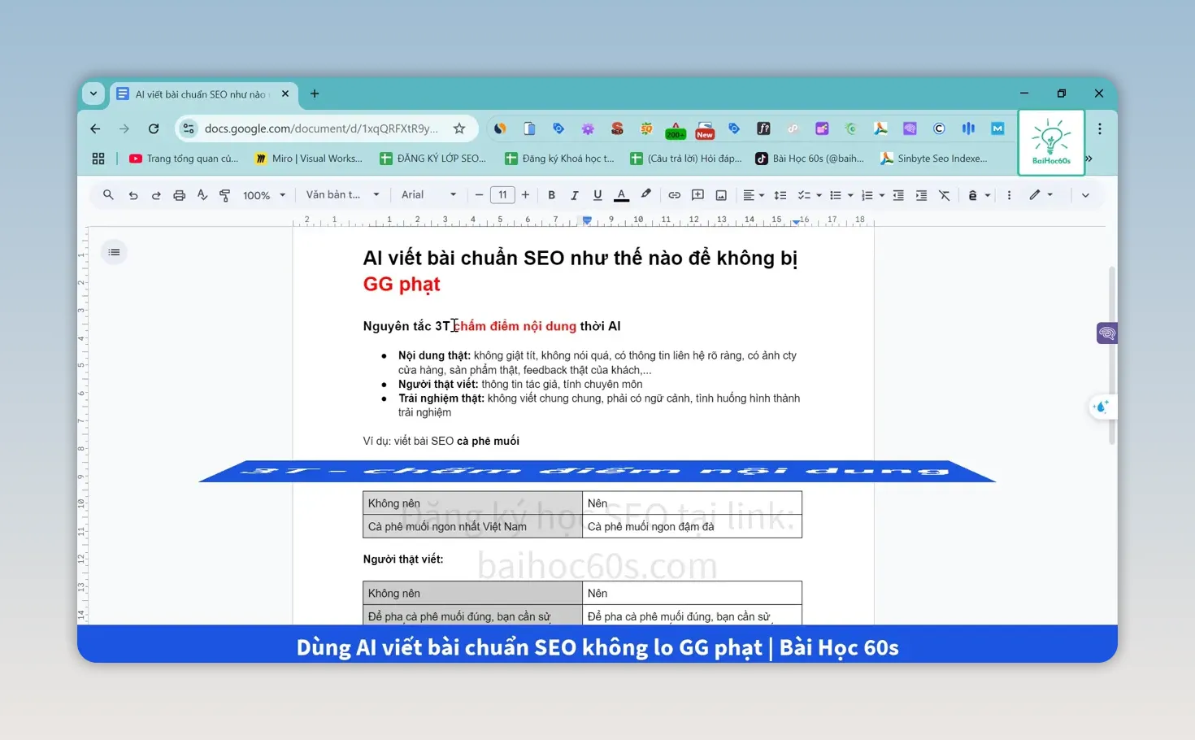Open the tab search dropdown arrow
The image size is (1195, 740).
click(x=93, y=94)
